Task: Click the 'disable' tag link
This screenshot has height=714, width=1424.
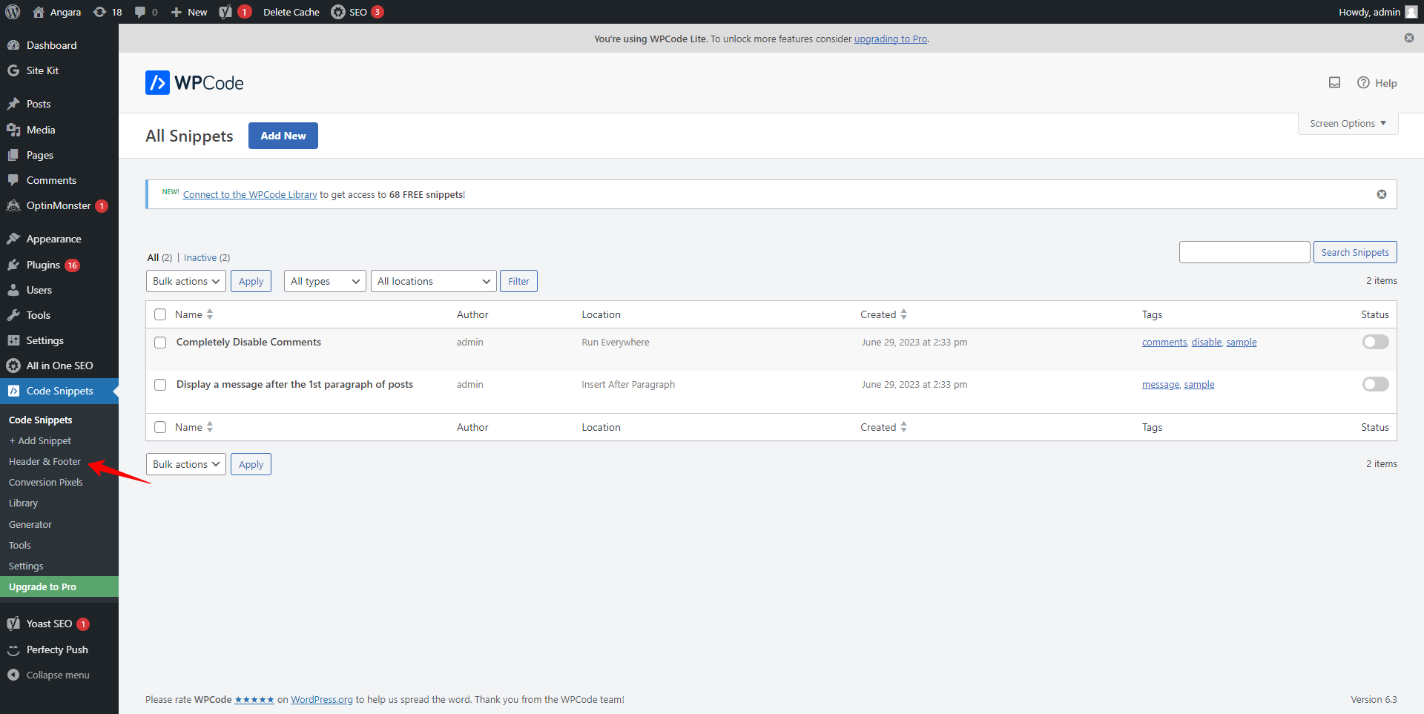Action: 1206,342
